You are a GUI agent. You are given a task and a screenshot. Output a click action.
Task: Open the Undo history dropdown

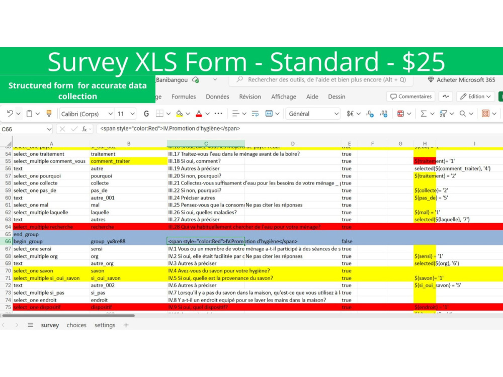pos(18,114)
